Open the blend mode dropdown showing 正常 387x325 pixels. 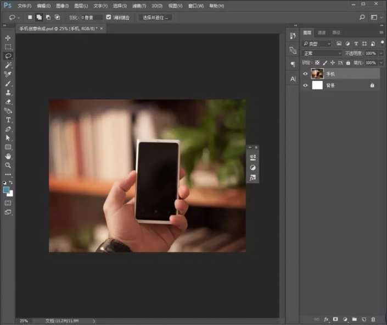click(x=322, y=53)
